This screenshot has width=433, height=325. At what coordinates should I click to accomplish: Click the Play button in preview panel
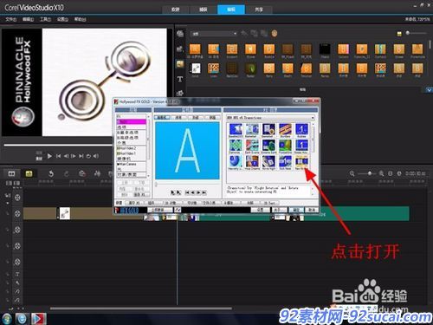[49, 156]
